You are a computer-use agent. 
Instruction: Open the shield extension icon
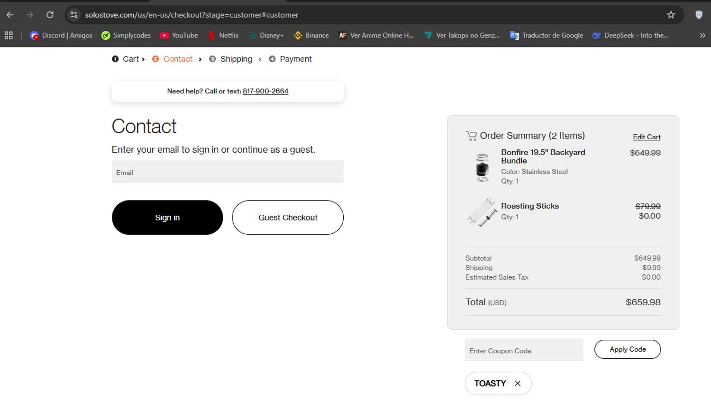coord(699,15)
